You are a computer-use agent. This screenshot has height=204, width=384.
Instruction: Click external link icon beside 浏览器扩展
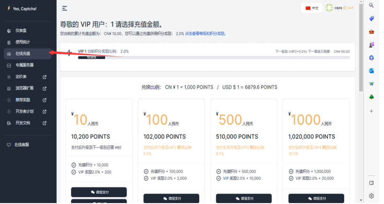click(45, 89)
